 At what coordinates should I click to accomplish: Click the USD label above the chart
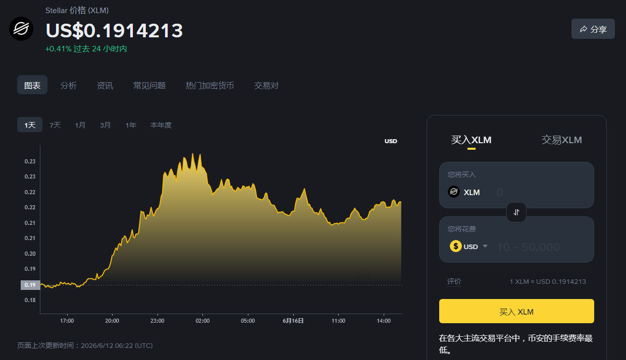coord(391,141)
